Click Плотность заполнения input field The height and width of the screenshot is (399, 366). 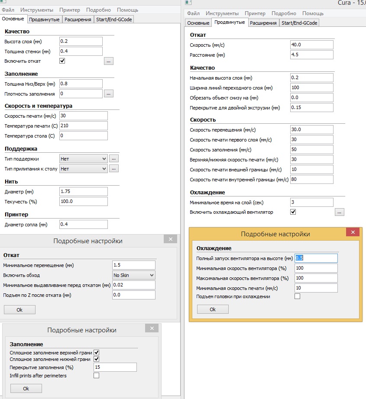[81, 93]
